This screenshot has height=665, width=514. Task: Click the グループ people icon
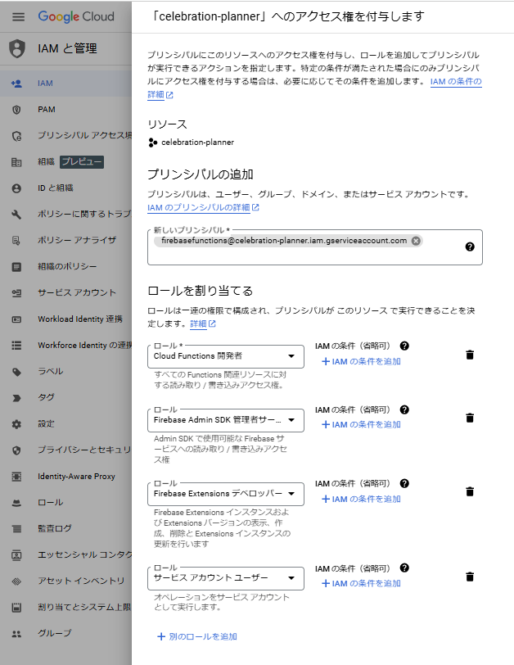click(x=16, y=634)
